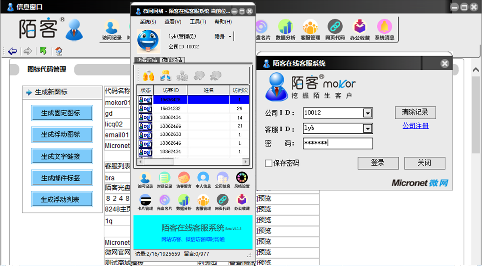
Task: Expand the 客服ID dropdown list
Action: pos(367,129)
